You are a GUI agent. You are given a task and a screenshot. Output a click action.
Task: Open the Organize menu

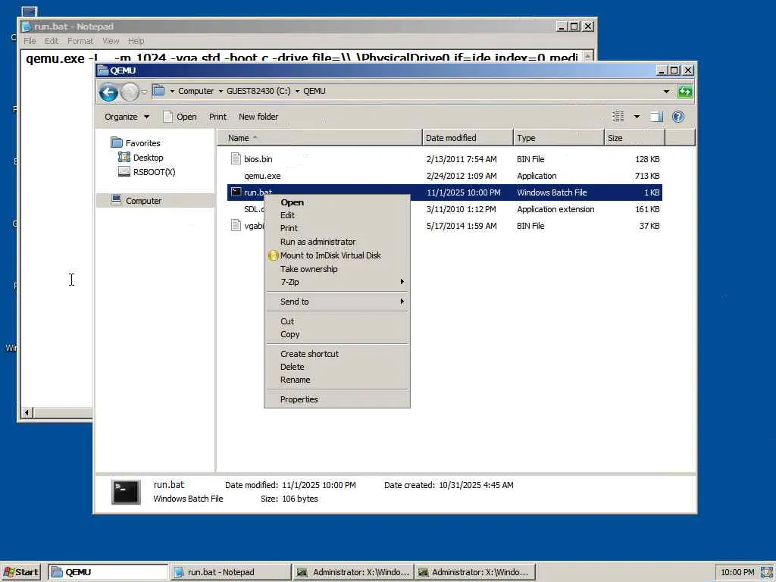click(x=127, y=117)
